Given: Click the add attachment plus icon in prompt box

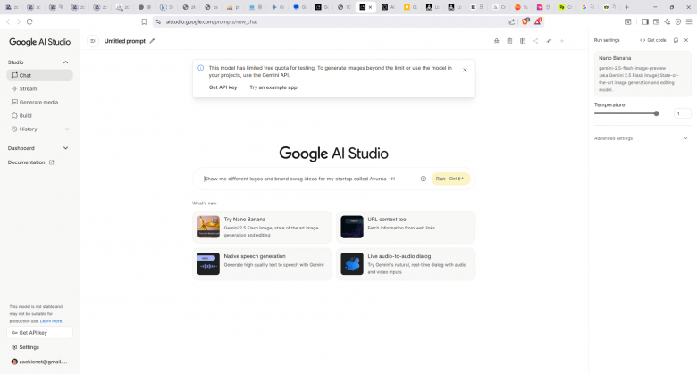Looking at the screenshot, I should click(424, 179).
